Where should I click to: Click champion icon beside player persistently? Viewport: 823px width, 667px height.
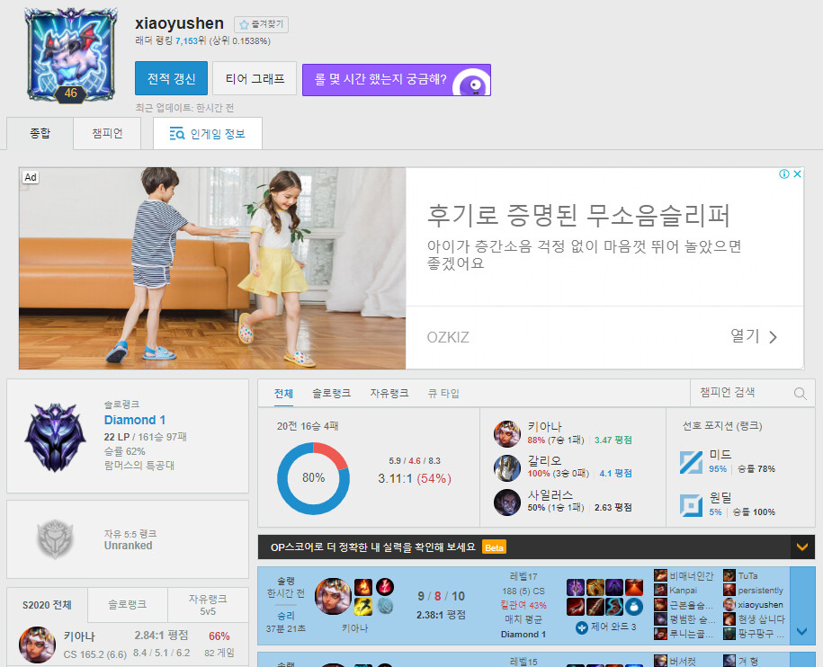point(729,591)
